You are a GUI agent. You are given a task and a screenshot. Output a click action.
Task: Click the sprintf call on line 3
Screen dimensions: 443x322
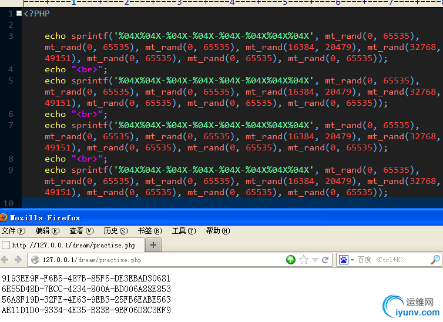pos(242,47)
